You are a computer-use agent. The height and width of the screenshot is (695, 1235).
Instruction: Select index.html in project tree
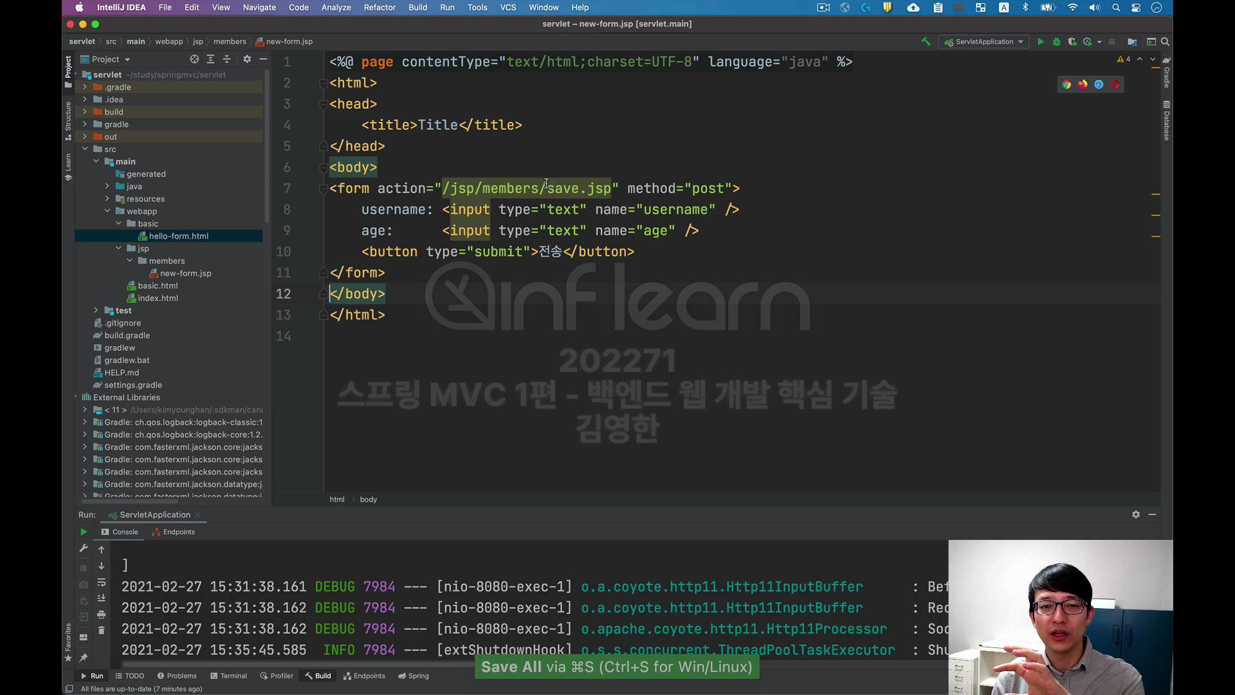click(x=158, y=298)
